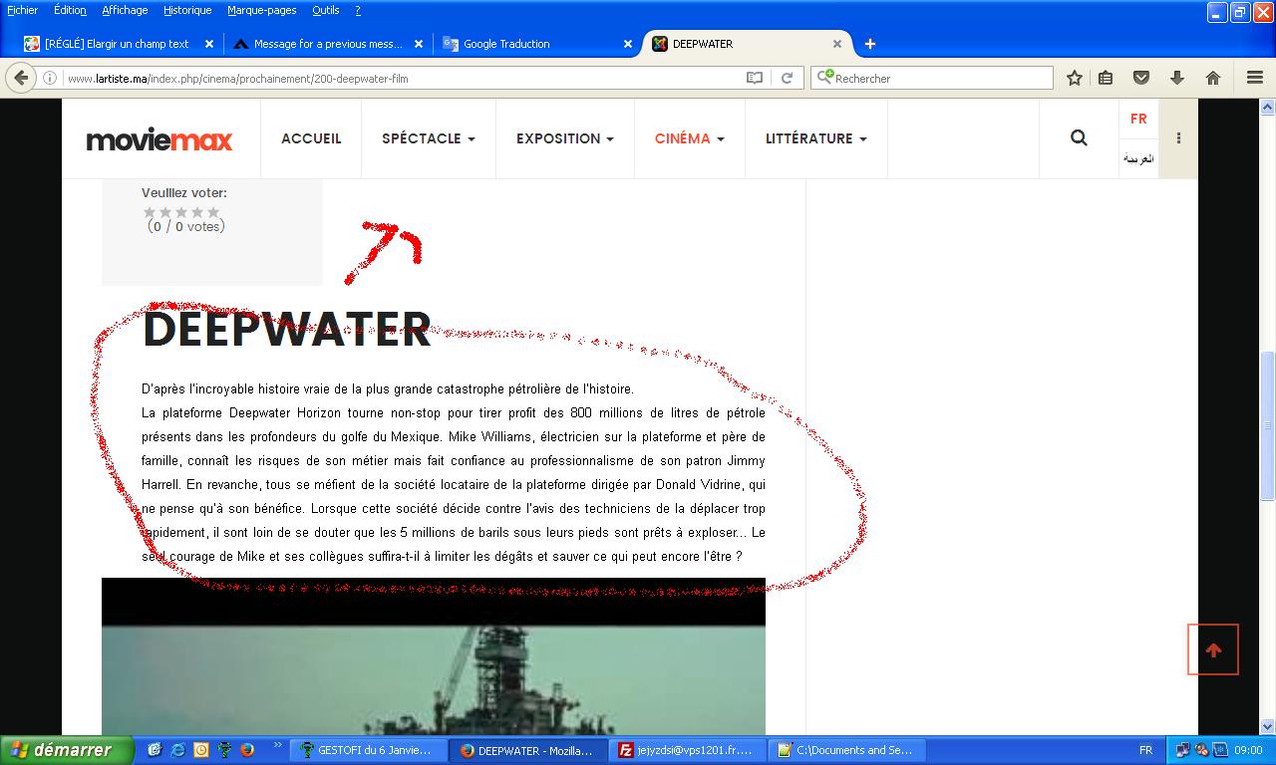This screenshot has height=765, width=1276.
Task: Open the ? help menu
Action: 357,10
